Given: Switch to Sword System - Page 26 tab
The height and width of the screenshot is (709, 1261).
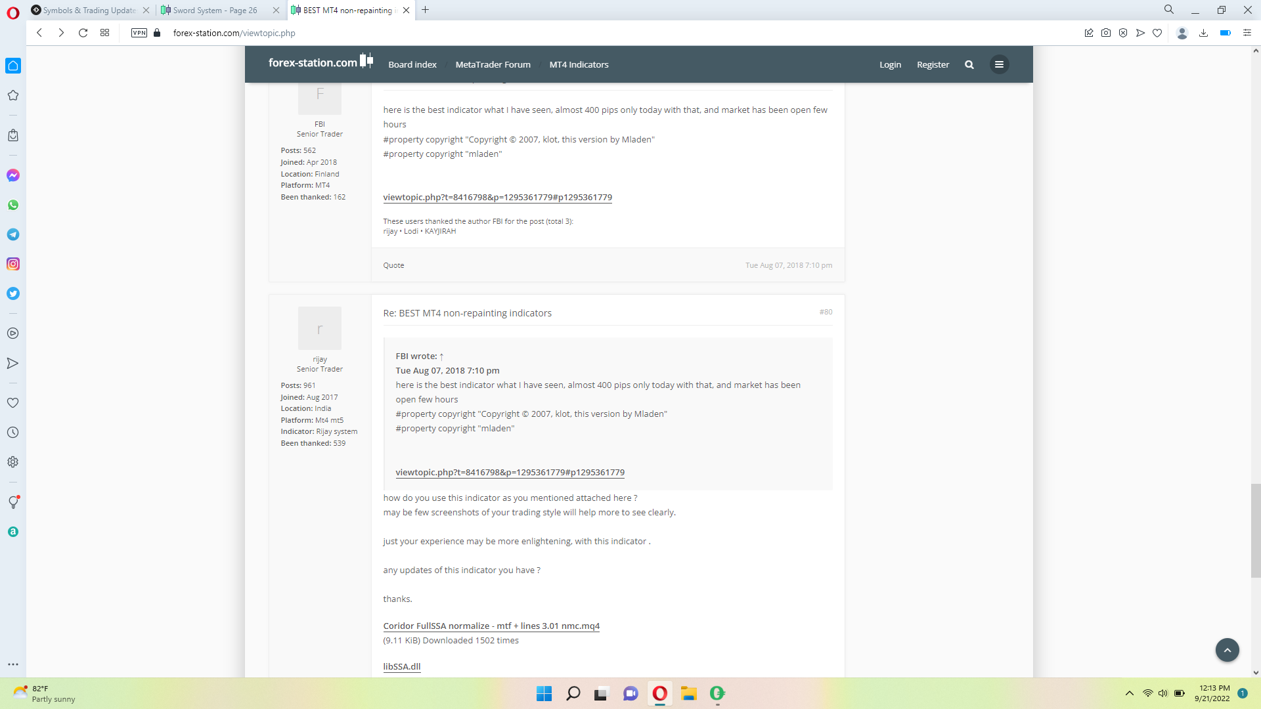Looking at the screenshot, I should click(215, 10).
